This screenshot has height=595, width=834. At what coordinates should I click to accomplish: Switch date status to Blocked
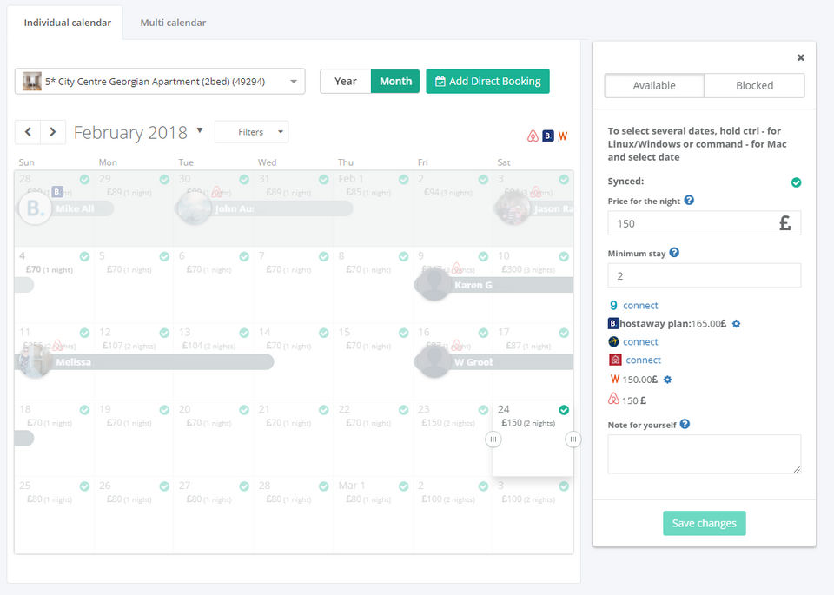click(754, 85)
